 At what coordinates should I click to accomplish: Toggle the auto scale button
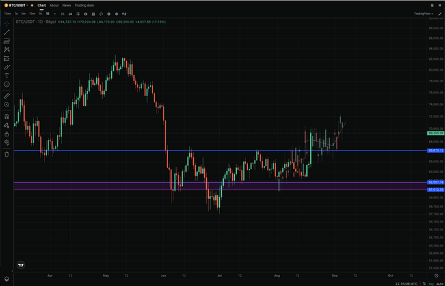[x=440, y=284]
